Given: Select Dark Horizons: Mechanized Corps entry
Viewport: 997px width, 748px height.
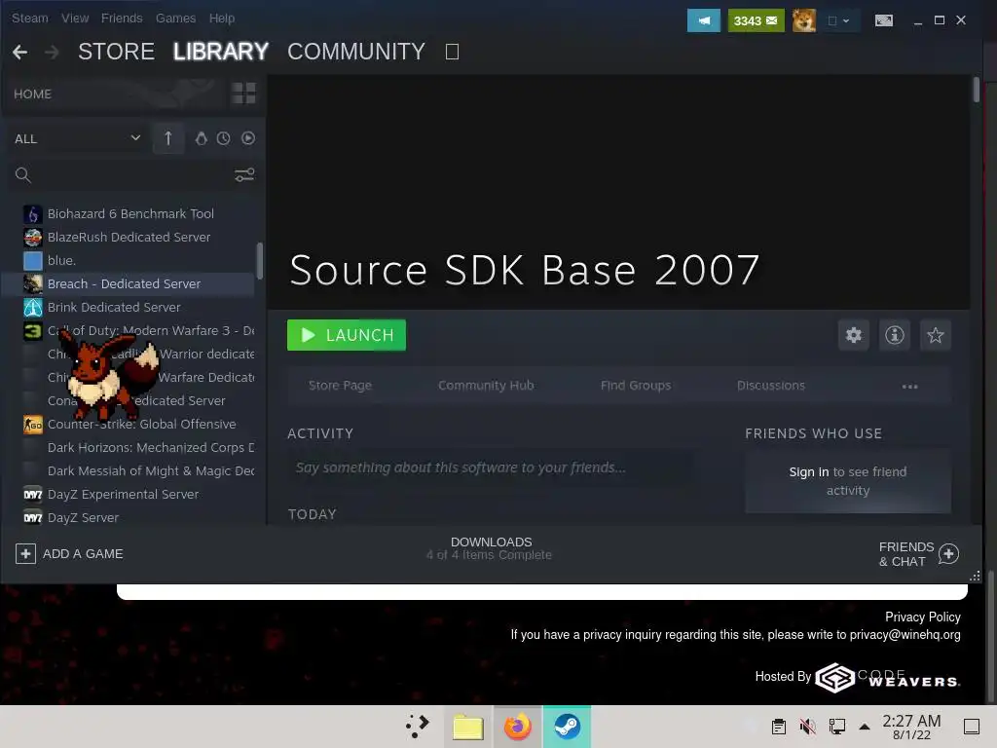Looking at the screenshot, I should (x=151, y=448).
